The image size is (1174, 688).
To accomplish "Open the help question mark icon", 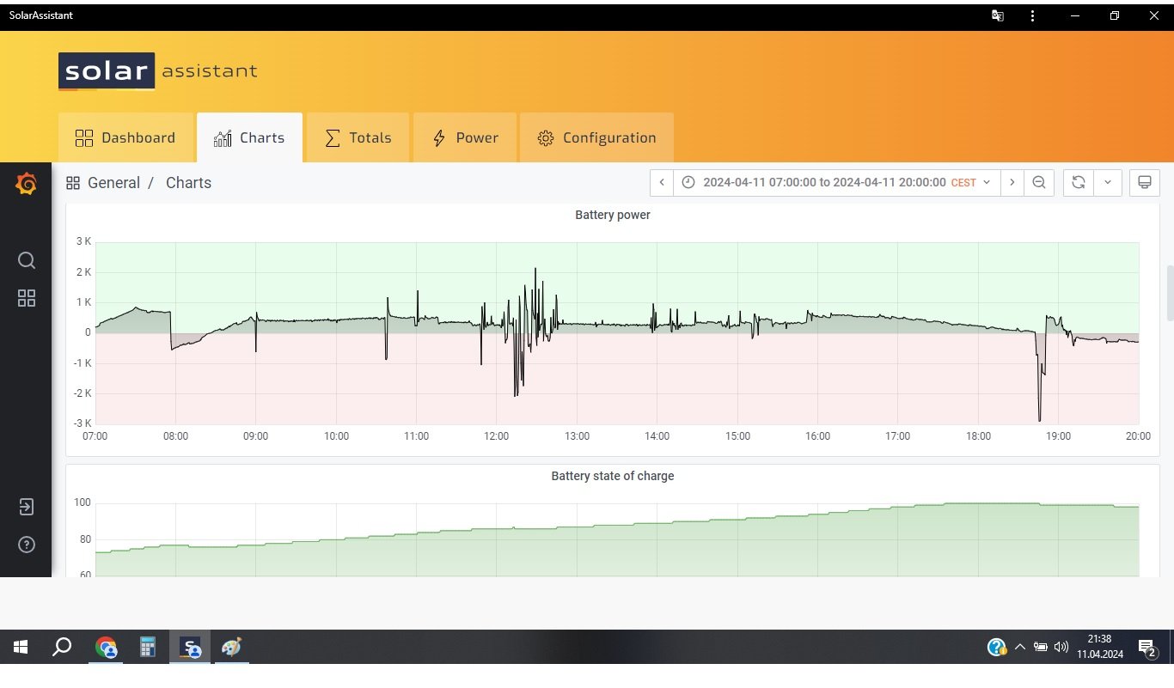I will pos(27,545).
